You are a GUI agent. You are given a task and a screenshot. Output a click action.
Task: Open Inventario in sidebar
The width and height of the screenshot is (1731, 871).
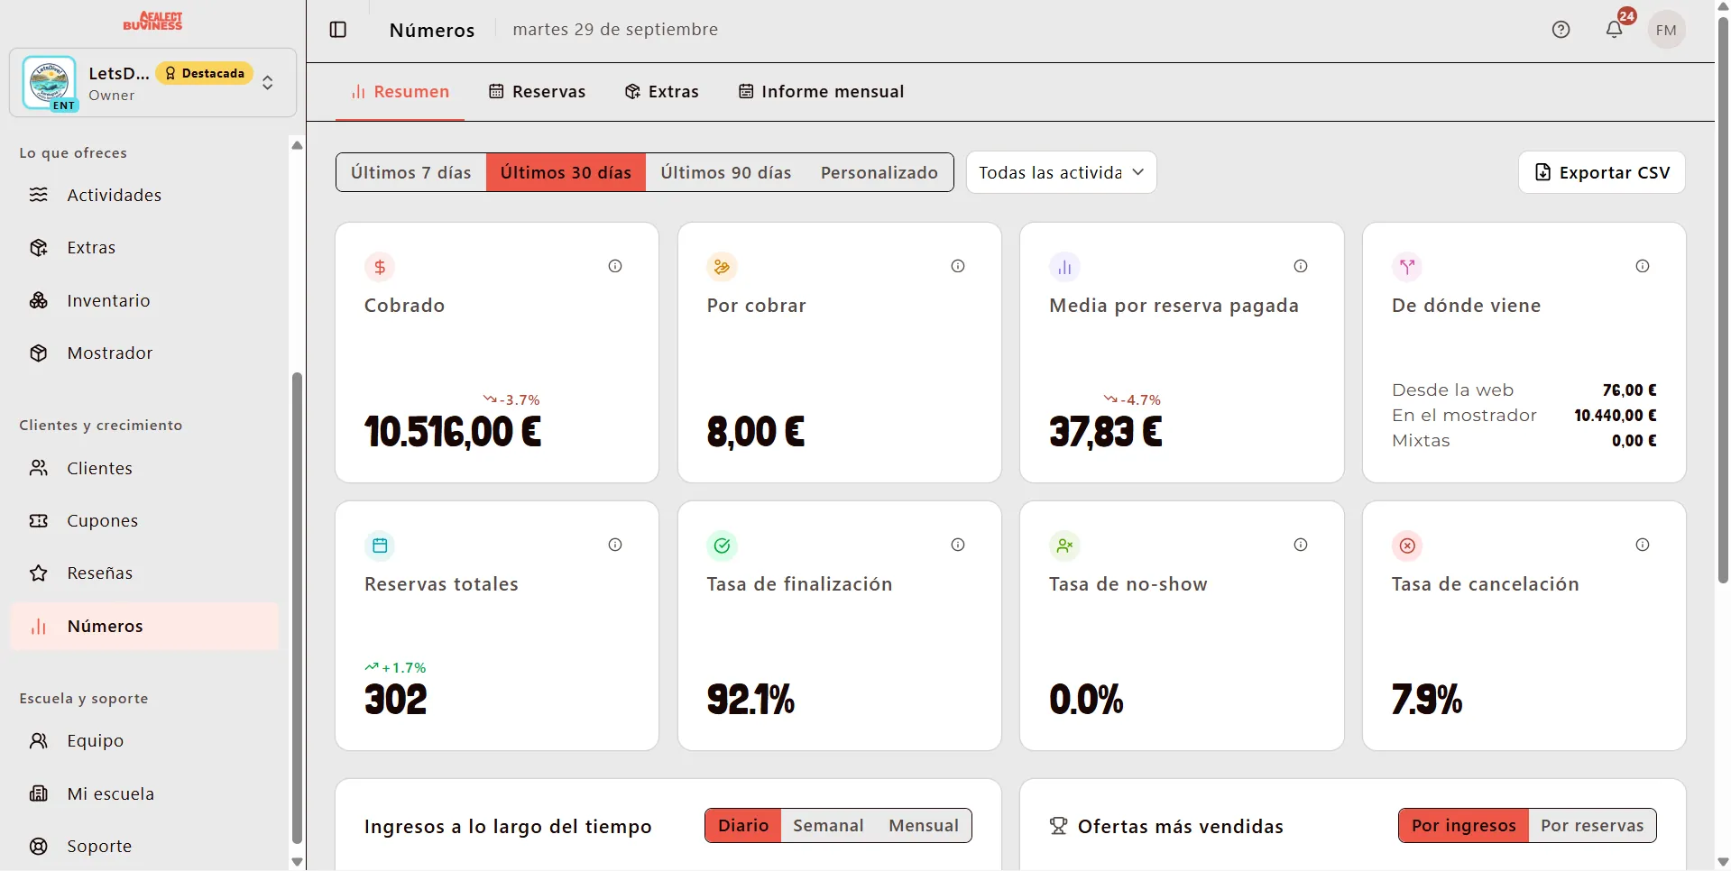[x=144, y=300]
